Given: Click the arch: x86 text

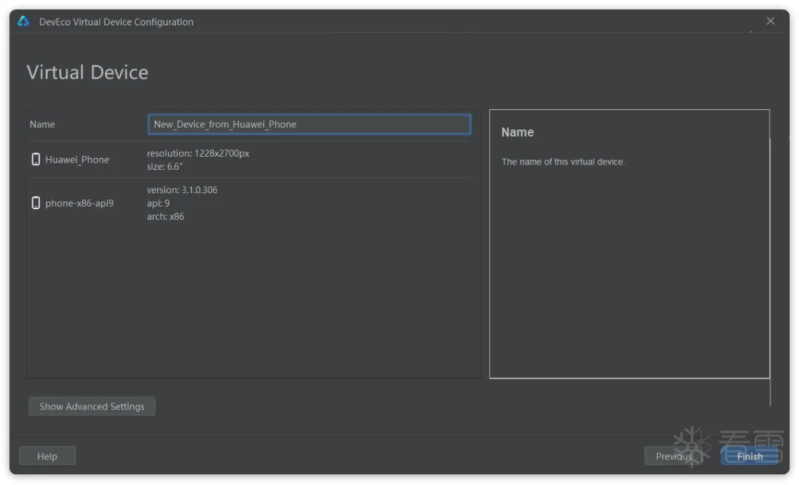Looking at the screenshot, I should coord(166,217).
